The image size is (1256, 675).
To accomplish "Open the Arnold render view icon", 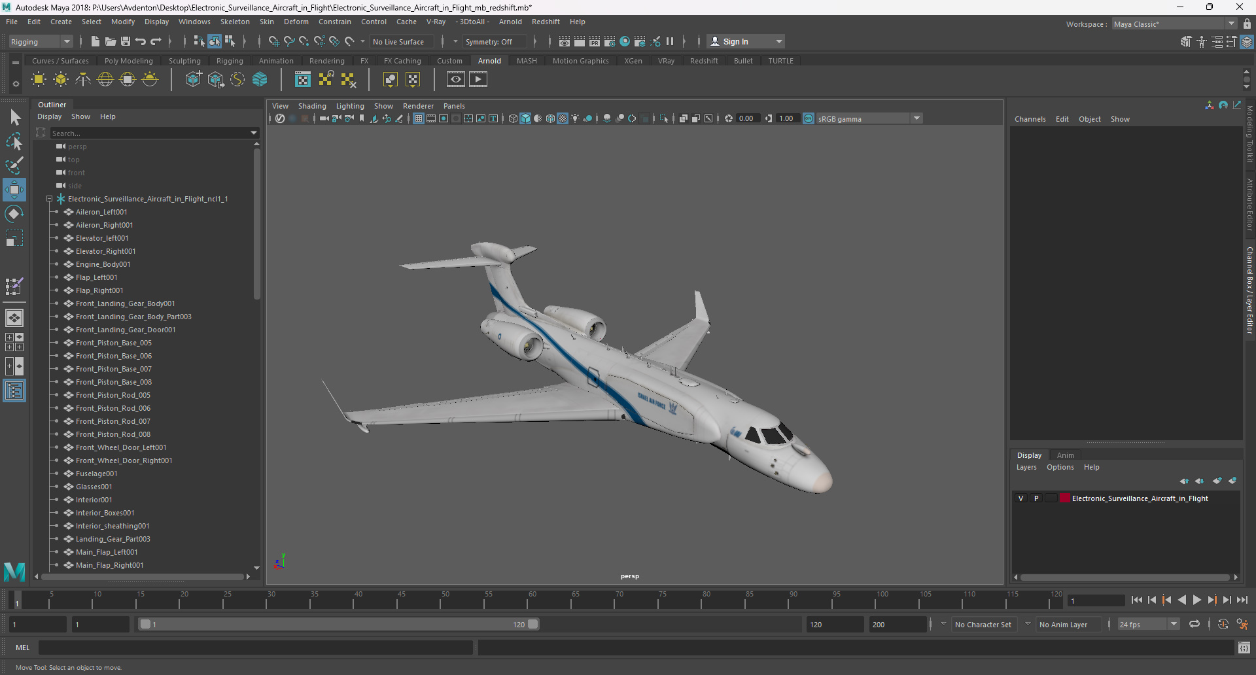I will pyautogui.click(x=456, y=80).
